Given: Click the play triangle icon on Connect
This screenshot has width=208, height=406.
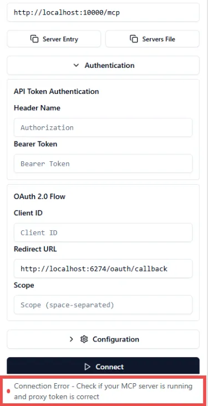Looking at the screenshot, I should [88, 367].
